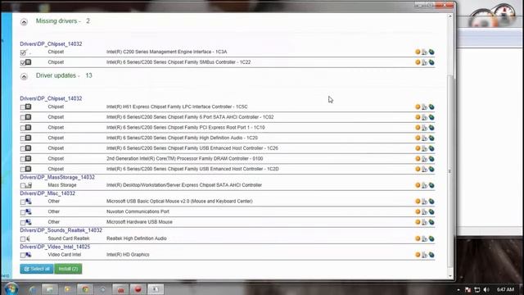This screenshot has width=524, height=295.
Task: Click document icon for Chipset High Definition Audio 1C20 row
Action: tap(424, 138)
